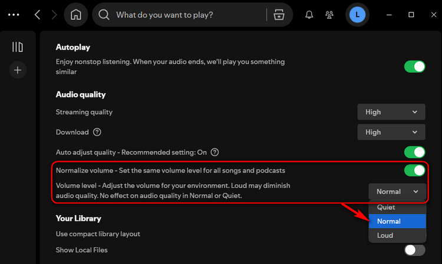Enable the Show Local Files toggle

click(415, 250)
